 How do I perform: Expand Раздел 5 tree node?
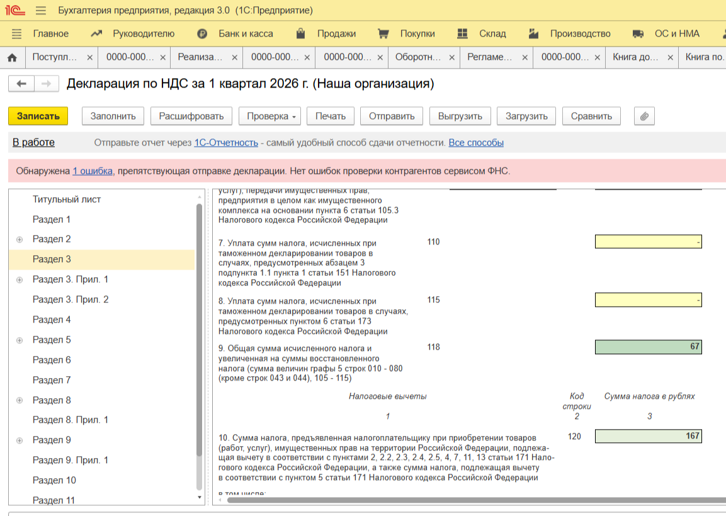tap(20, 340)
